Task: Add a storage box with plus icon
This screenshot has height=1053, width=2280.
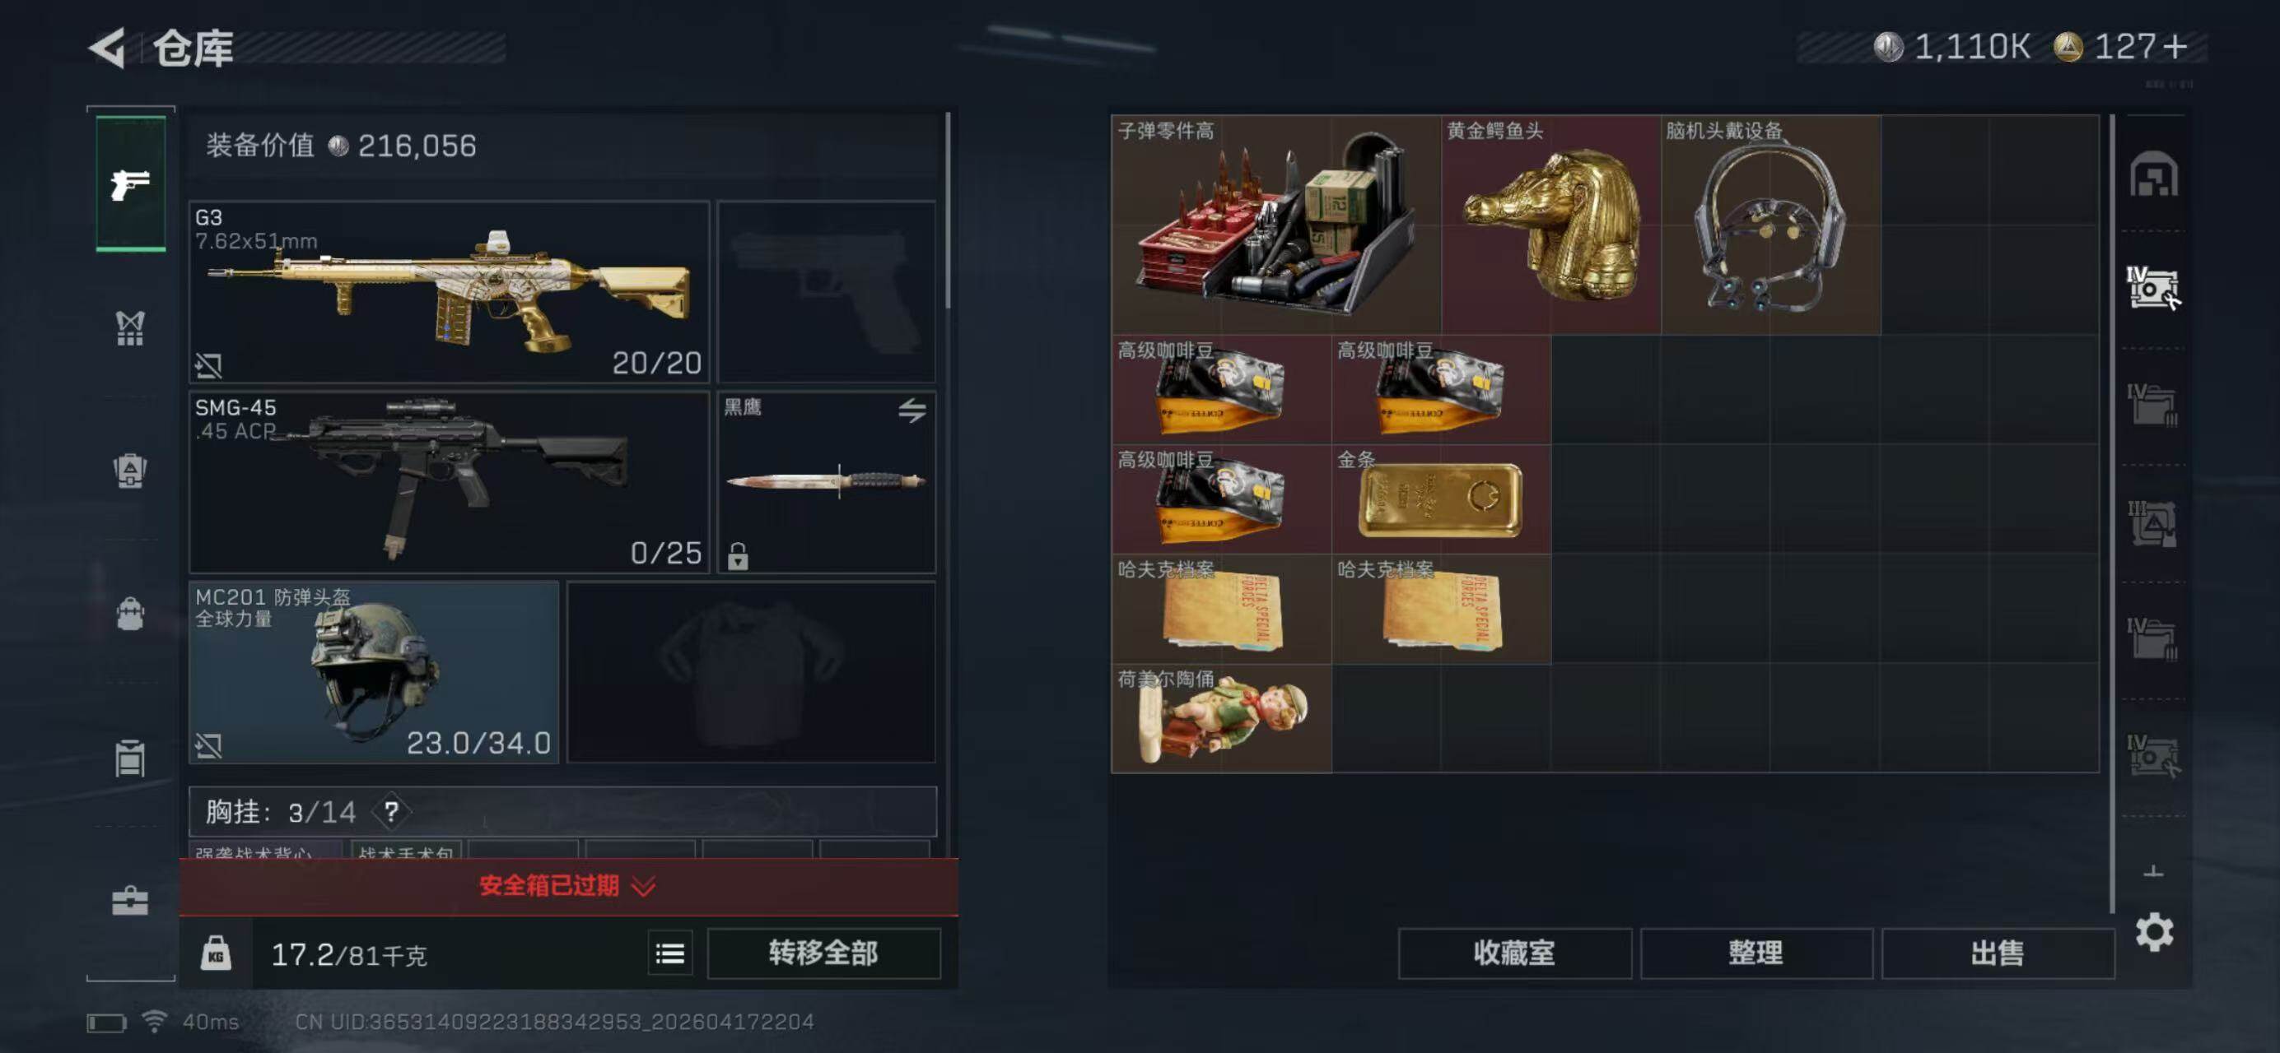Action: 2153,872
